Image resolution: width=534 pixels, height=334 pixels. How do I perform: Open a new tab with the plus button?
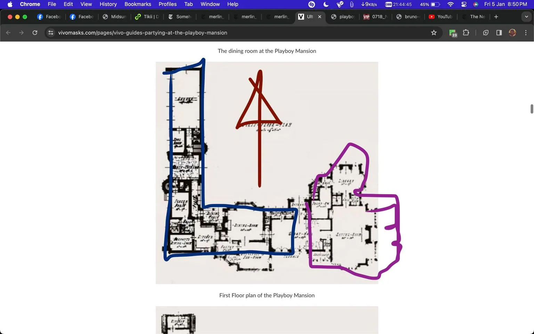[496, 16]
